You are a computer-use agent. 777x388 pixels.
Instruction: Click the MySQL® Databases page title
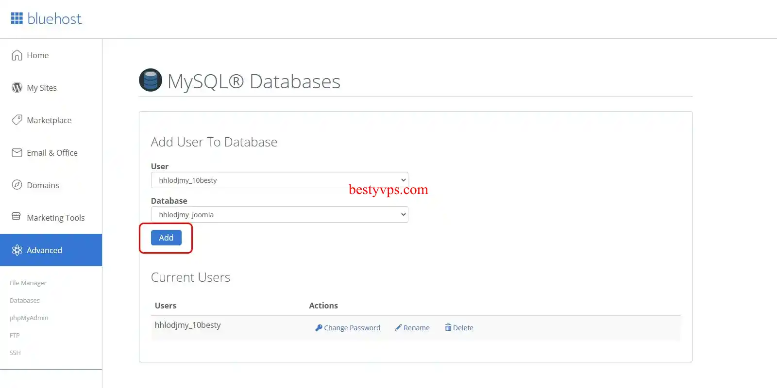[x=254, y=81]
